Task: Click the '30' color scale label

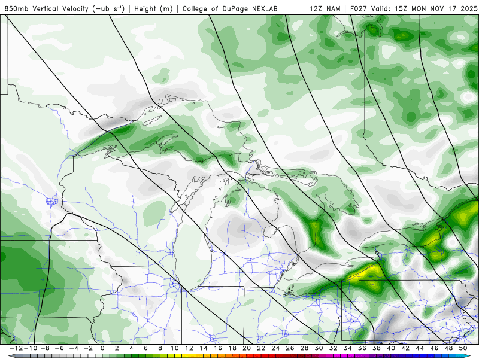Action: click(319, 348)
